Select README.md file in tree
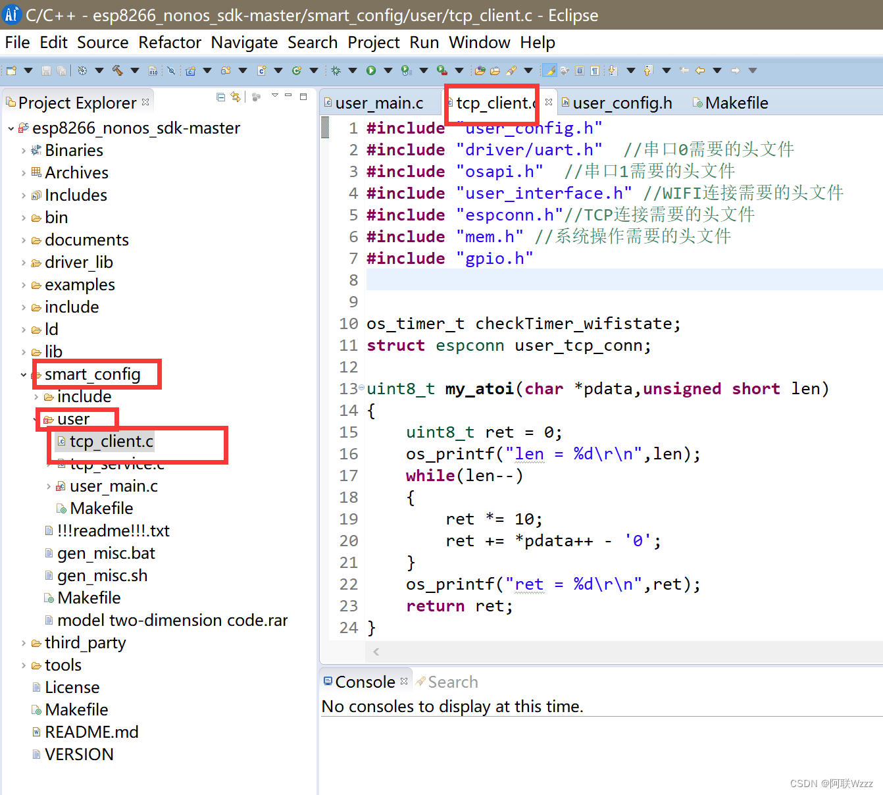Image resolution: width=883 pixels, height=795 pixels. 91,732
